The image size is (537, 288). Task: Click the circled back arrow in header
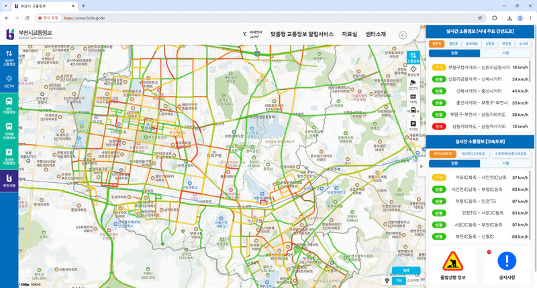pyautogui.click(x=403, y=35)
